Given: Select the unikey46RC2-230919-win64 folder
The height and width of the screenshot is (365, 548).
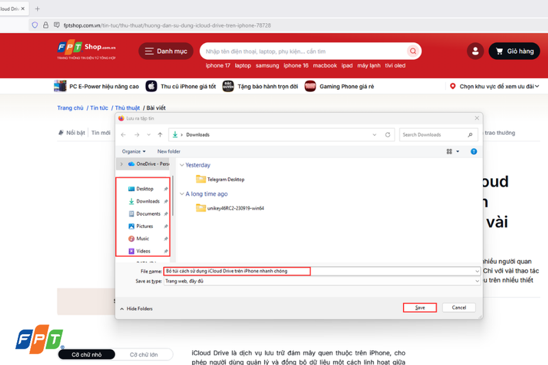Looking at the screenshot, I should [x=230, y=208].
